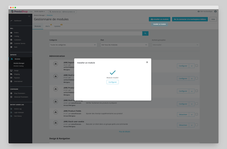227x149 pixels.
Task: Click the Modules breadcrumb link
Action: [x=50, y=15]
